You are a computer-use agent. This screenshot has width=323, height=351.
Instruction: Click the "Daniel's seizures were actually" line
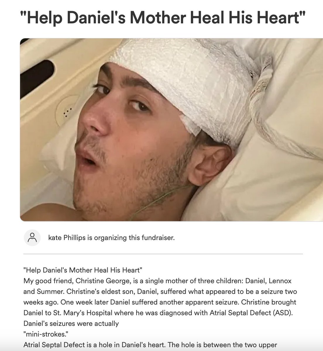click(x=71, y=323)
